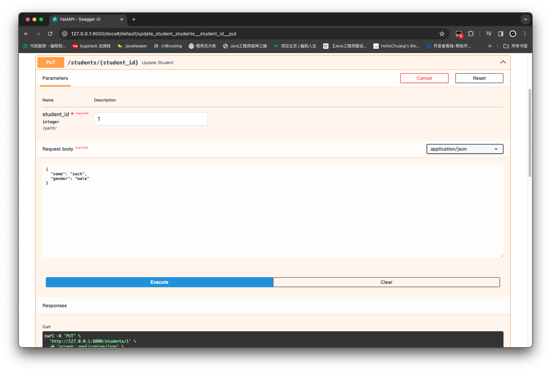This screenshot has height=372, width=551.
Task: Open the 所有书签 bookmarks folder
Action: point(516,46)
